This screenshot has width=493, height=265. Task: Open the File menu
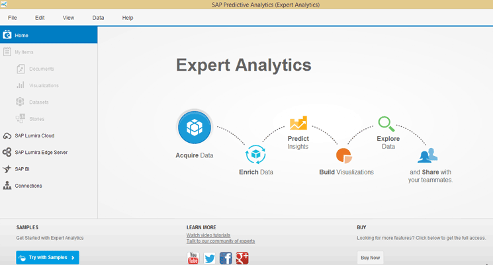coord(13,18)
